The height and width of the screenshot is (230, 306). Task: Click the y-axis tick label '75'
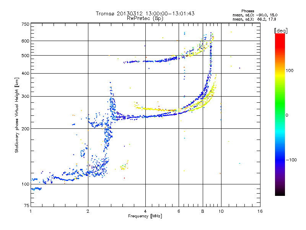coord(27,205)
